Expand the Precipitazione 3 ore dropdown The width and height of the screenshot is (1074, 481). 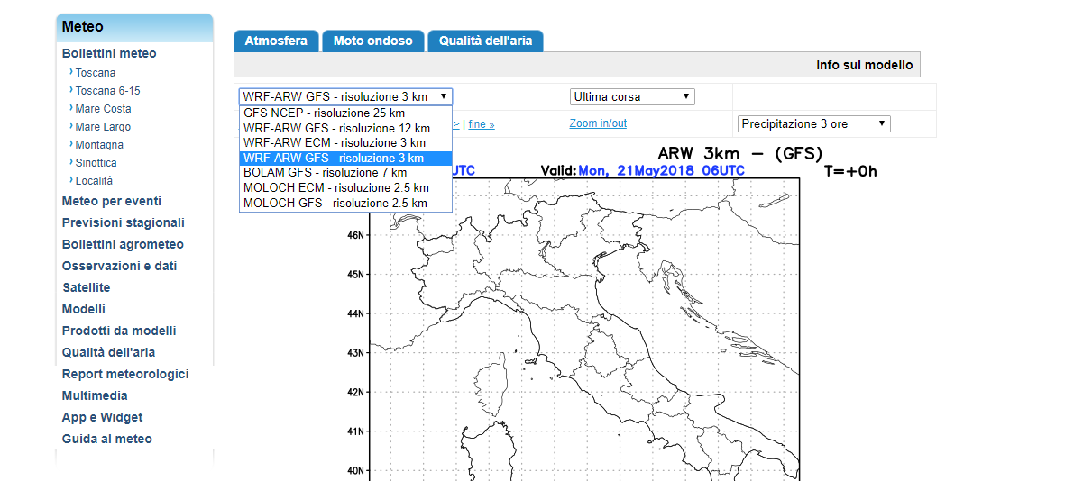[x=813, y=123]
